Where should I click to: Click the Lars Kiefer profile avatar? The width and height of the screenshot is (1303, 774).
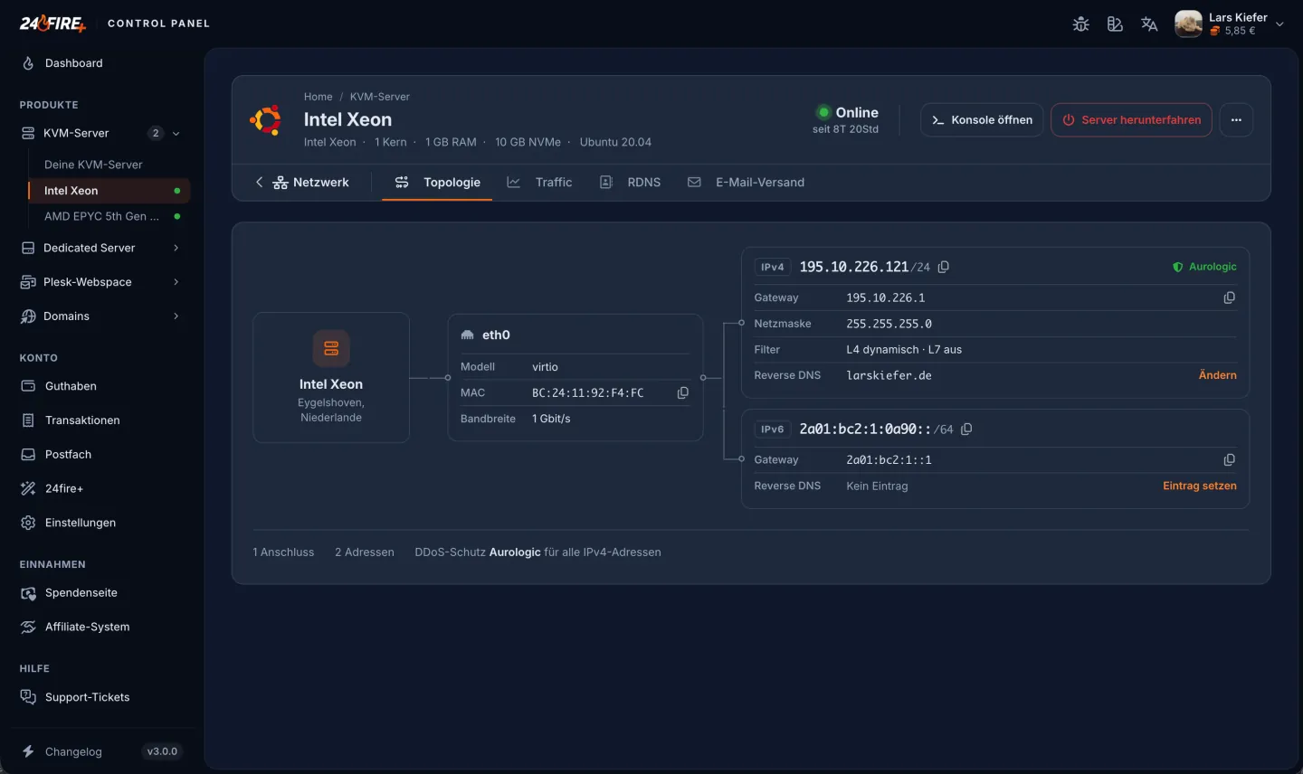pos(1188,24)
